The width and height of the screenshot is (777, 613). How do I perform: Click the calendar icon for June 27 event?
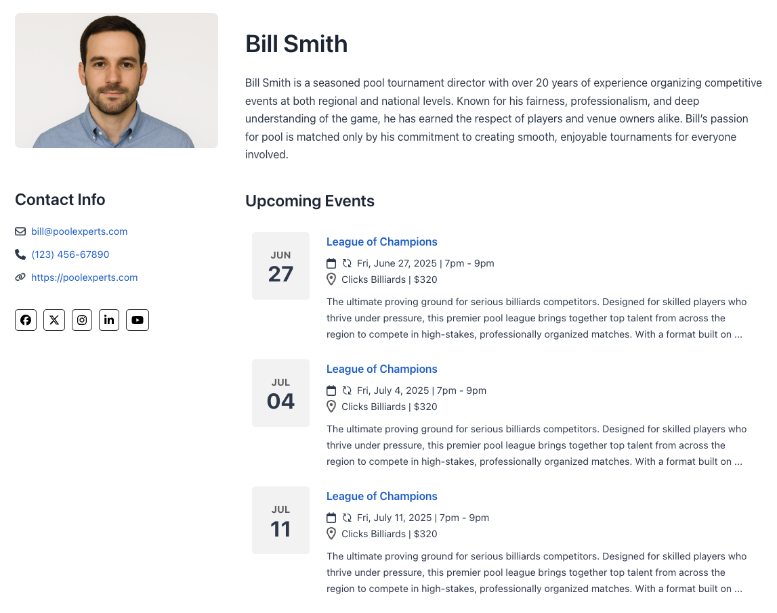(x=331, y=263)
